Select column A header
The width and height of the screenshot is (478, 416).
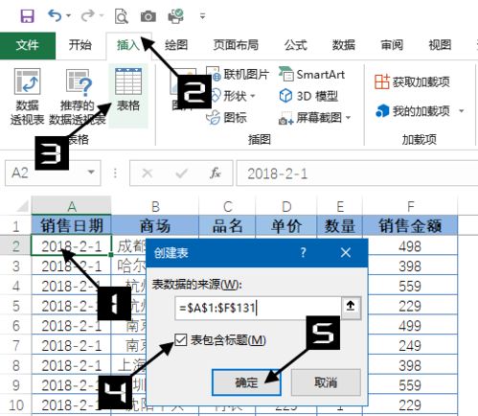(x=72, y=206)
